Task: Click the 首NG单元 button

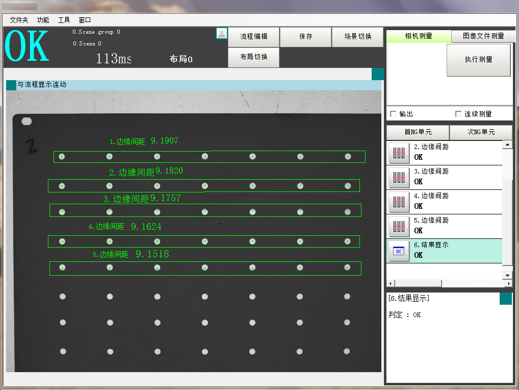Action: pos(418,132)
